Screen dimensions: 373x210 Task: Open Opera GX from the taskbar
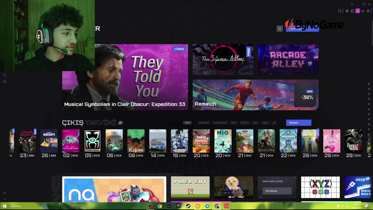(x=198, y=206)
